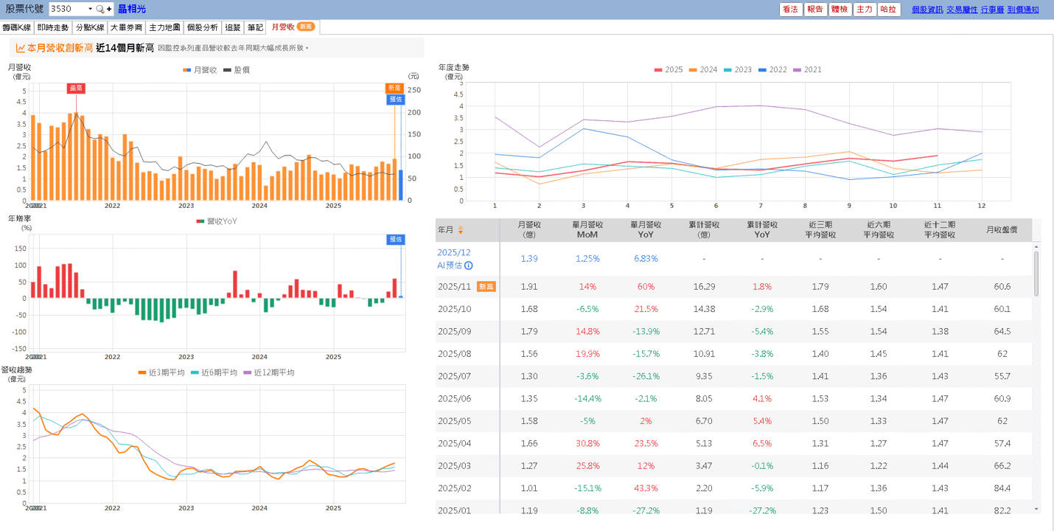Click the 2025/06 row date cell
The width and height of the screenshot is (1054, 531).
[454, 398]
